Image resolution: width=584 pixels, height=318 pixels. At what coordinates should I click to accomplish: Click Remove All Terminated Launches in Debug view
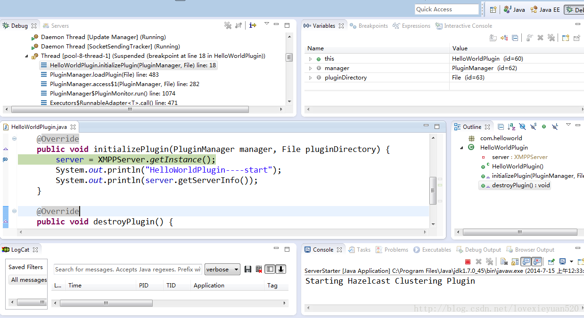point(228,25)
